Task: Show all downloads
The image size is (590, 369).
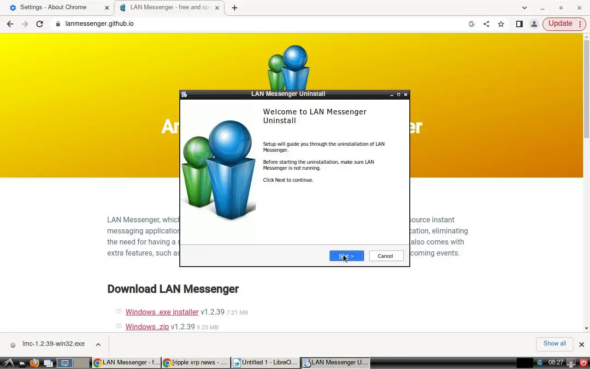Action: [x=555, y=344]
